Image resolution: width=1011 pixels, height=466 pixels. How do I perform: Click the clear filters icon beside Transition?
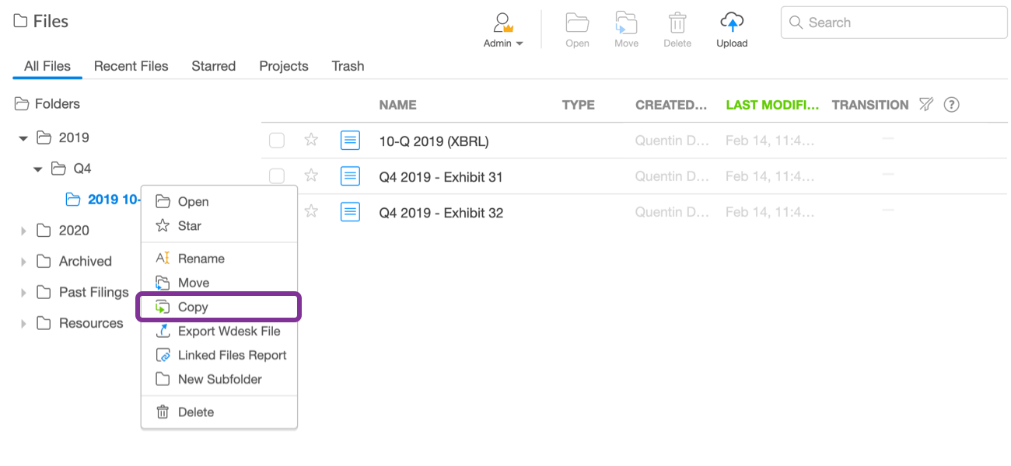click(x=925, y=105)
